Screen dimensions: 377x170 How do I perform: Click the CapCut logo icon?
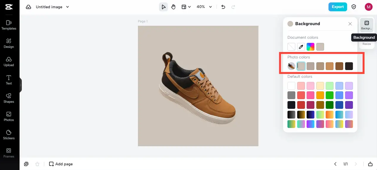(9, 7)
